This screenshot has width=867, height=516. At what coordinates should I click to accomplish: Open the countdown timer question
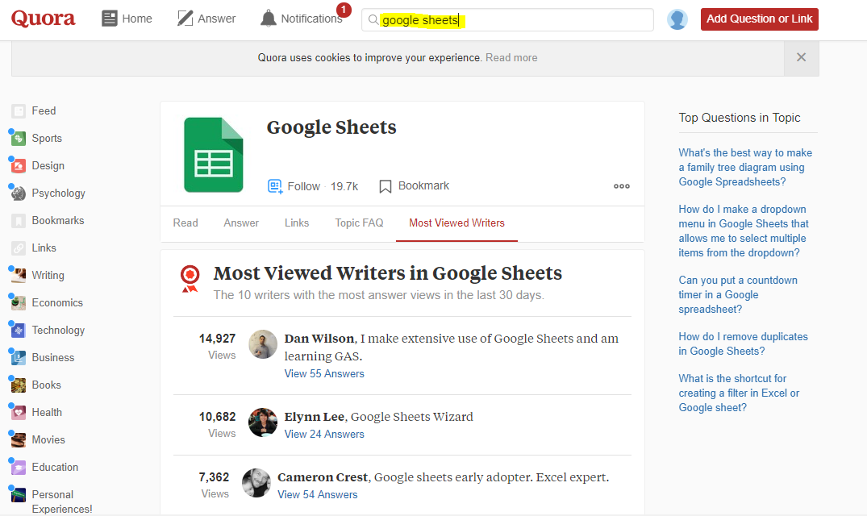point(738,295)
